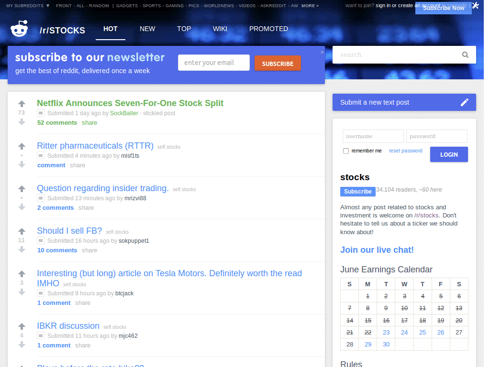Open the self-post icon for RTTR post
The height and width of the screenshot is (367, 490).
pos(41,155)
